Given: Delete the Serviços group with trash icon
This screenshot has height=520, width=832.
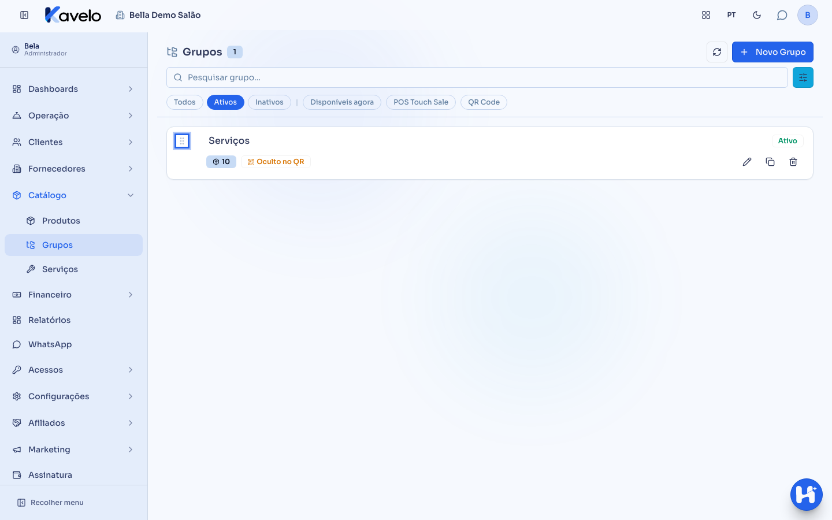Looking at the screenshot, I should point(793,162).
